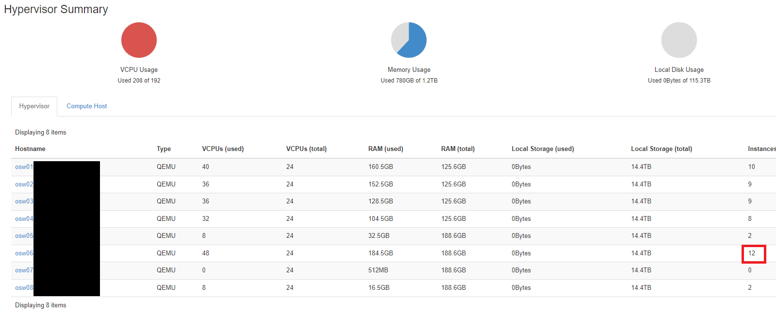Click VCPUs used value 32 for osw04
The width and height of the screenshot is (776, 318).
click(206, 219)
